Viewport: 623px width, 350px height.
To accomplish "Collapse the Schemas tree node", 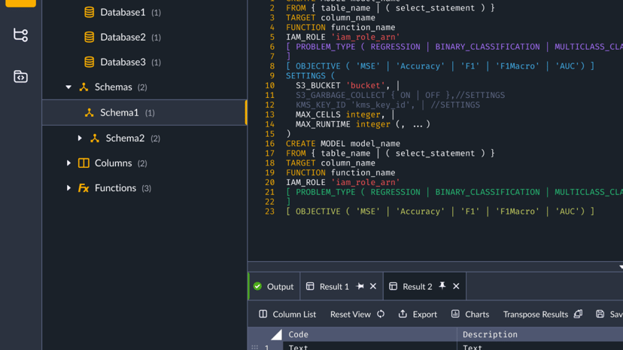I will click(x=68, y=87).
